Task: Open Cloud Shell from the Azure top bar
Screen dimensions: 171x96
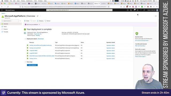Action: (128, 10)
